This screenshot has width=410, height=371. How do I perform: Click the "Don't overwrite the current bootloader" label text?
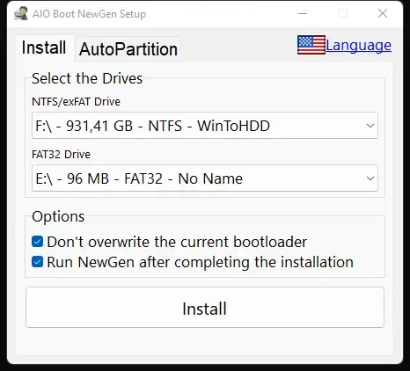pyautogui.click(x=177, y=242)
